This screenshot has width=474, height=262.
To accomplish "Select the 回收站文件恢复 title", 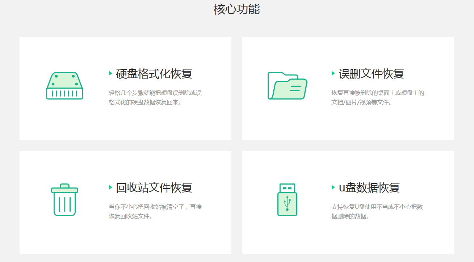I will (x=154, y=188).
